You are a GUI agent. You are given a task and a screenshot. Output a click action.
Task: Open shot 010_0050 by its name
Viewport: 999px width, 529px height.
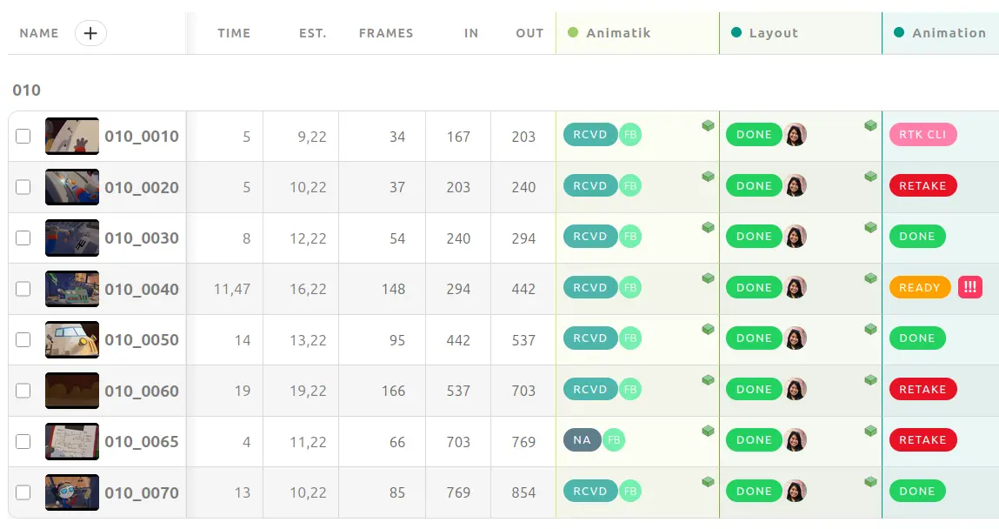[142, 340]
